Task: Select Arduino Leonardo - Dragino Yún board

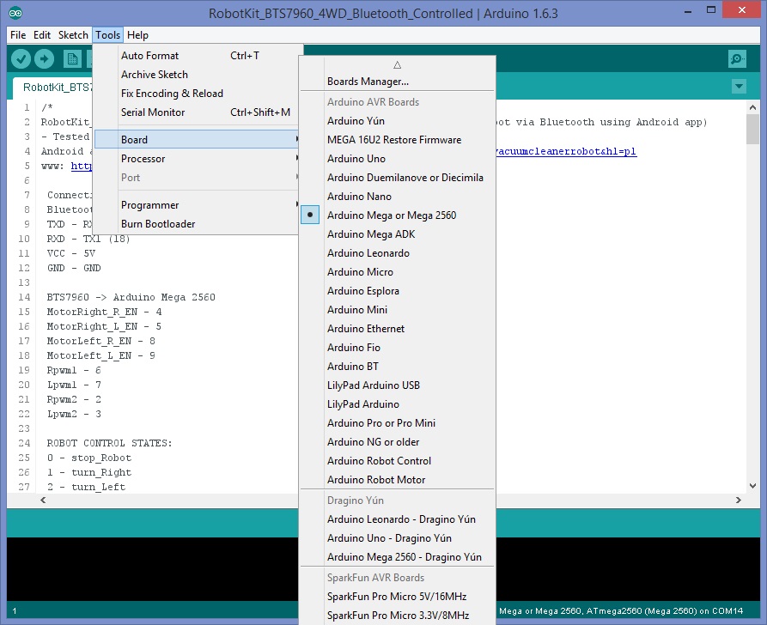Action: pyautogui.click(x=397, y=519)
